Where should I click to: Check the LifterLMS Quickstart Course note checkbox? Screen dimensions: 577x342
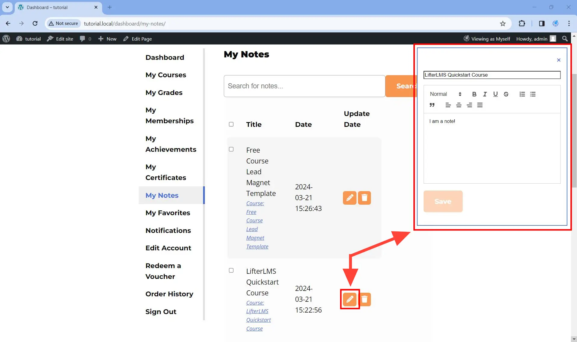pos(231,270)
